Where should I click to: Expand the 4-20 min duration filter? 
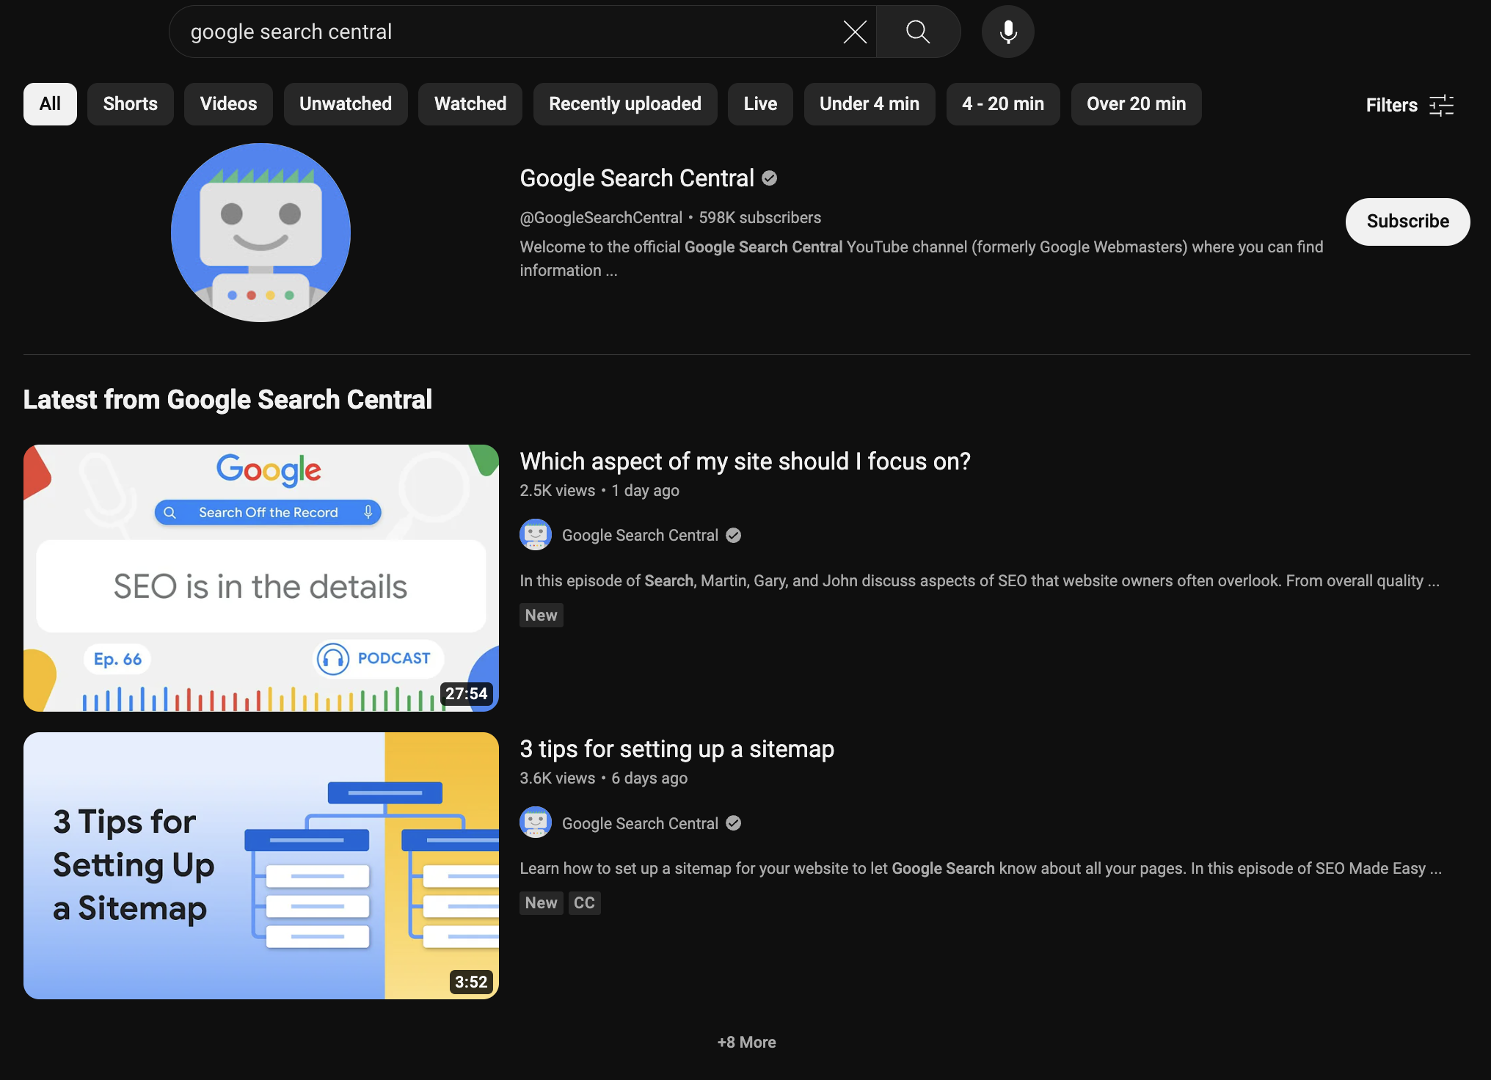point(1002,104)
